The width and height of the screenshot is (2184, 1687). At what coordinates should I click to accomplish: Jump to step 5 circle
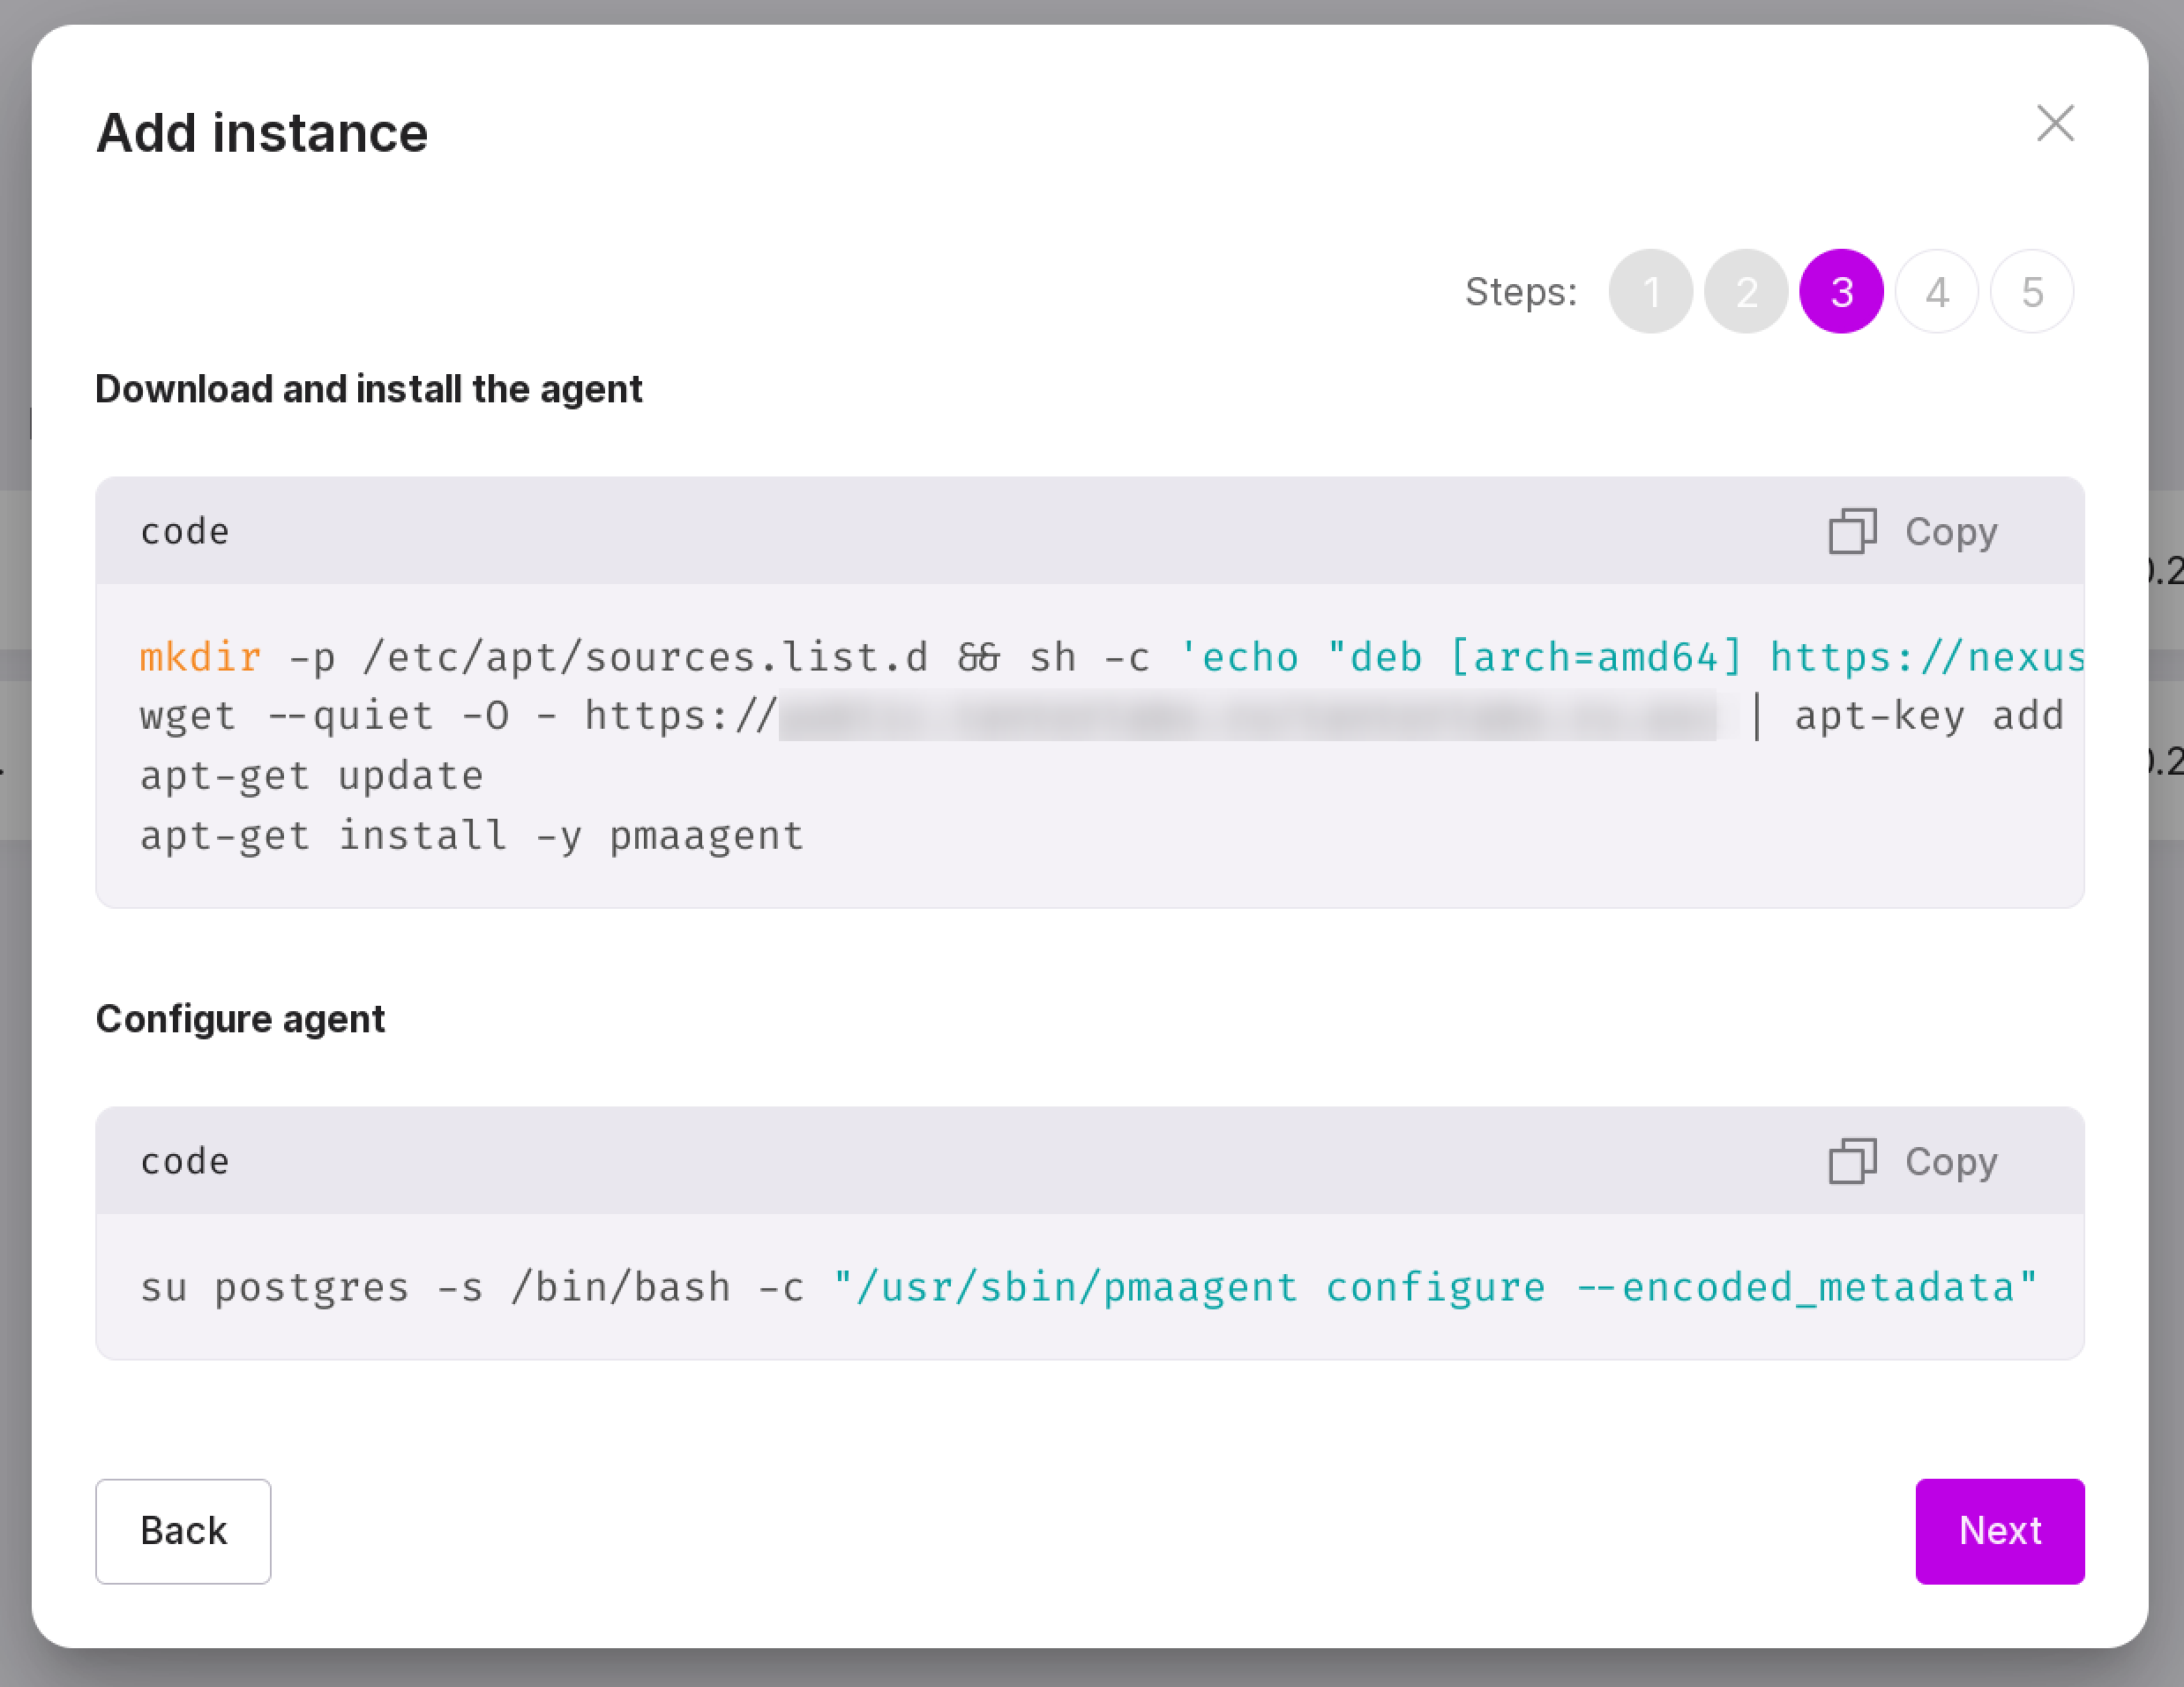tap(2031, 292)
